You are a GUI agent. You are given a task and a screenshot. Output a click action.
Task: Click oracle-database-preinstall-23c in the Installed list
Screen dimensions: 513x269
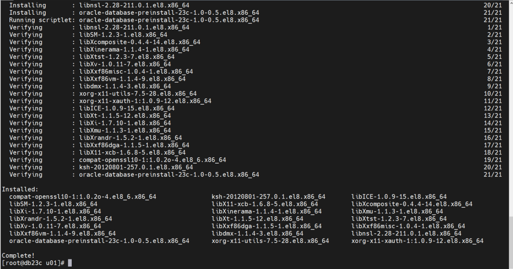(99, 241)
